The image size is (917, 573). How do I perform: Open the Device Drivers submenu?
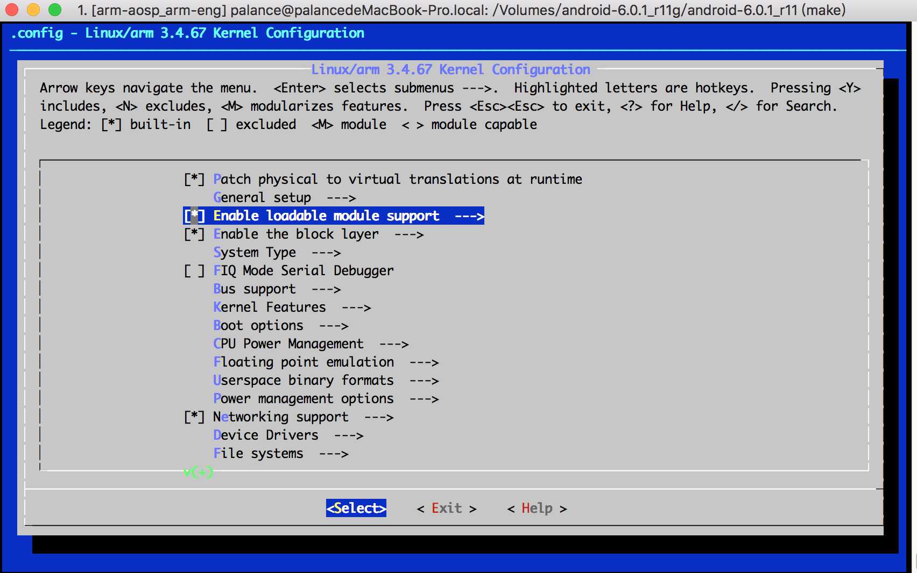point(288,435)
